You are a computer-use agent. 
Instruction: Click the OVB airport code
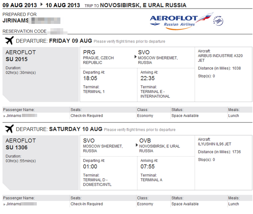click(145, 141)
